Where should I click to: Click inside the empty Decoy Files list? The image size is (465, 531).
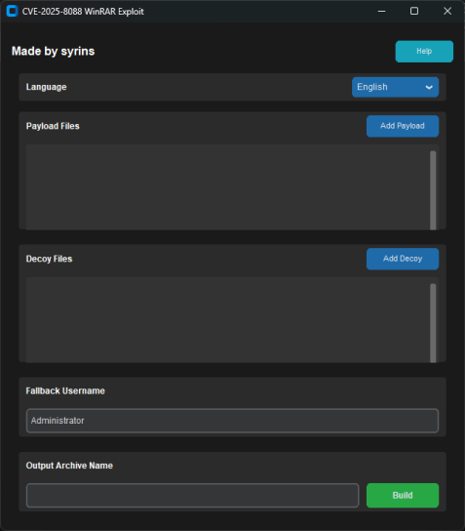[227, 320]
